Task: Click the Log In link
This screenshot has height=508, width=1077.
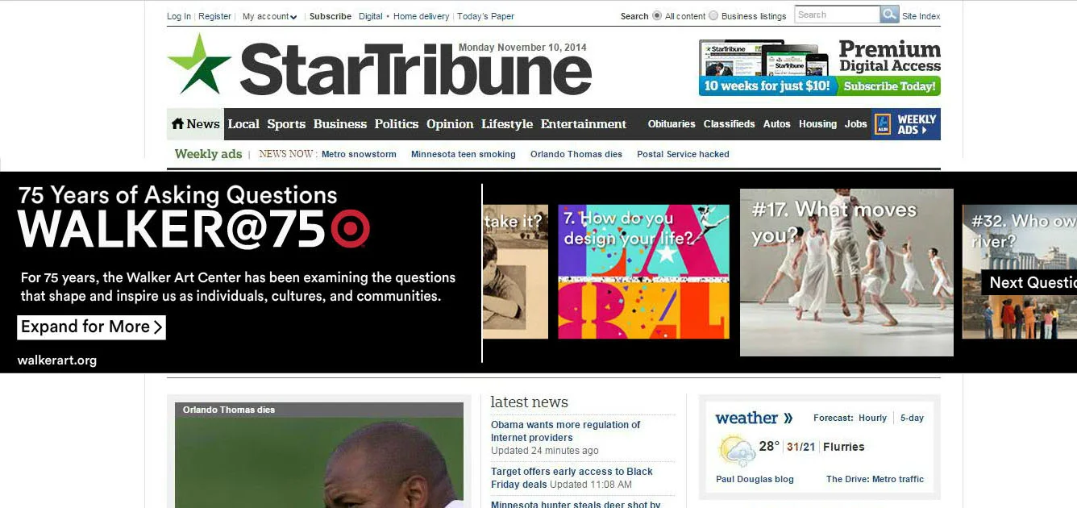Action: click(179, 16)
